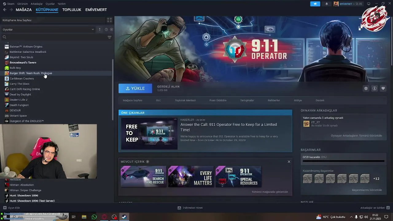Viewport: 393px width, 221px height.
Task: Open WhatsApp from the Windows taskbar
Action: point(94,217)
